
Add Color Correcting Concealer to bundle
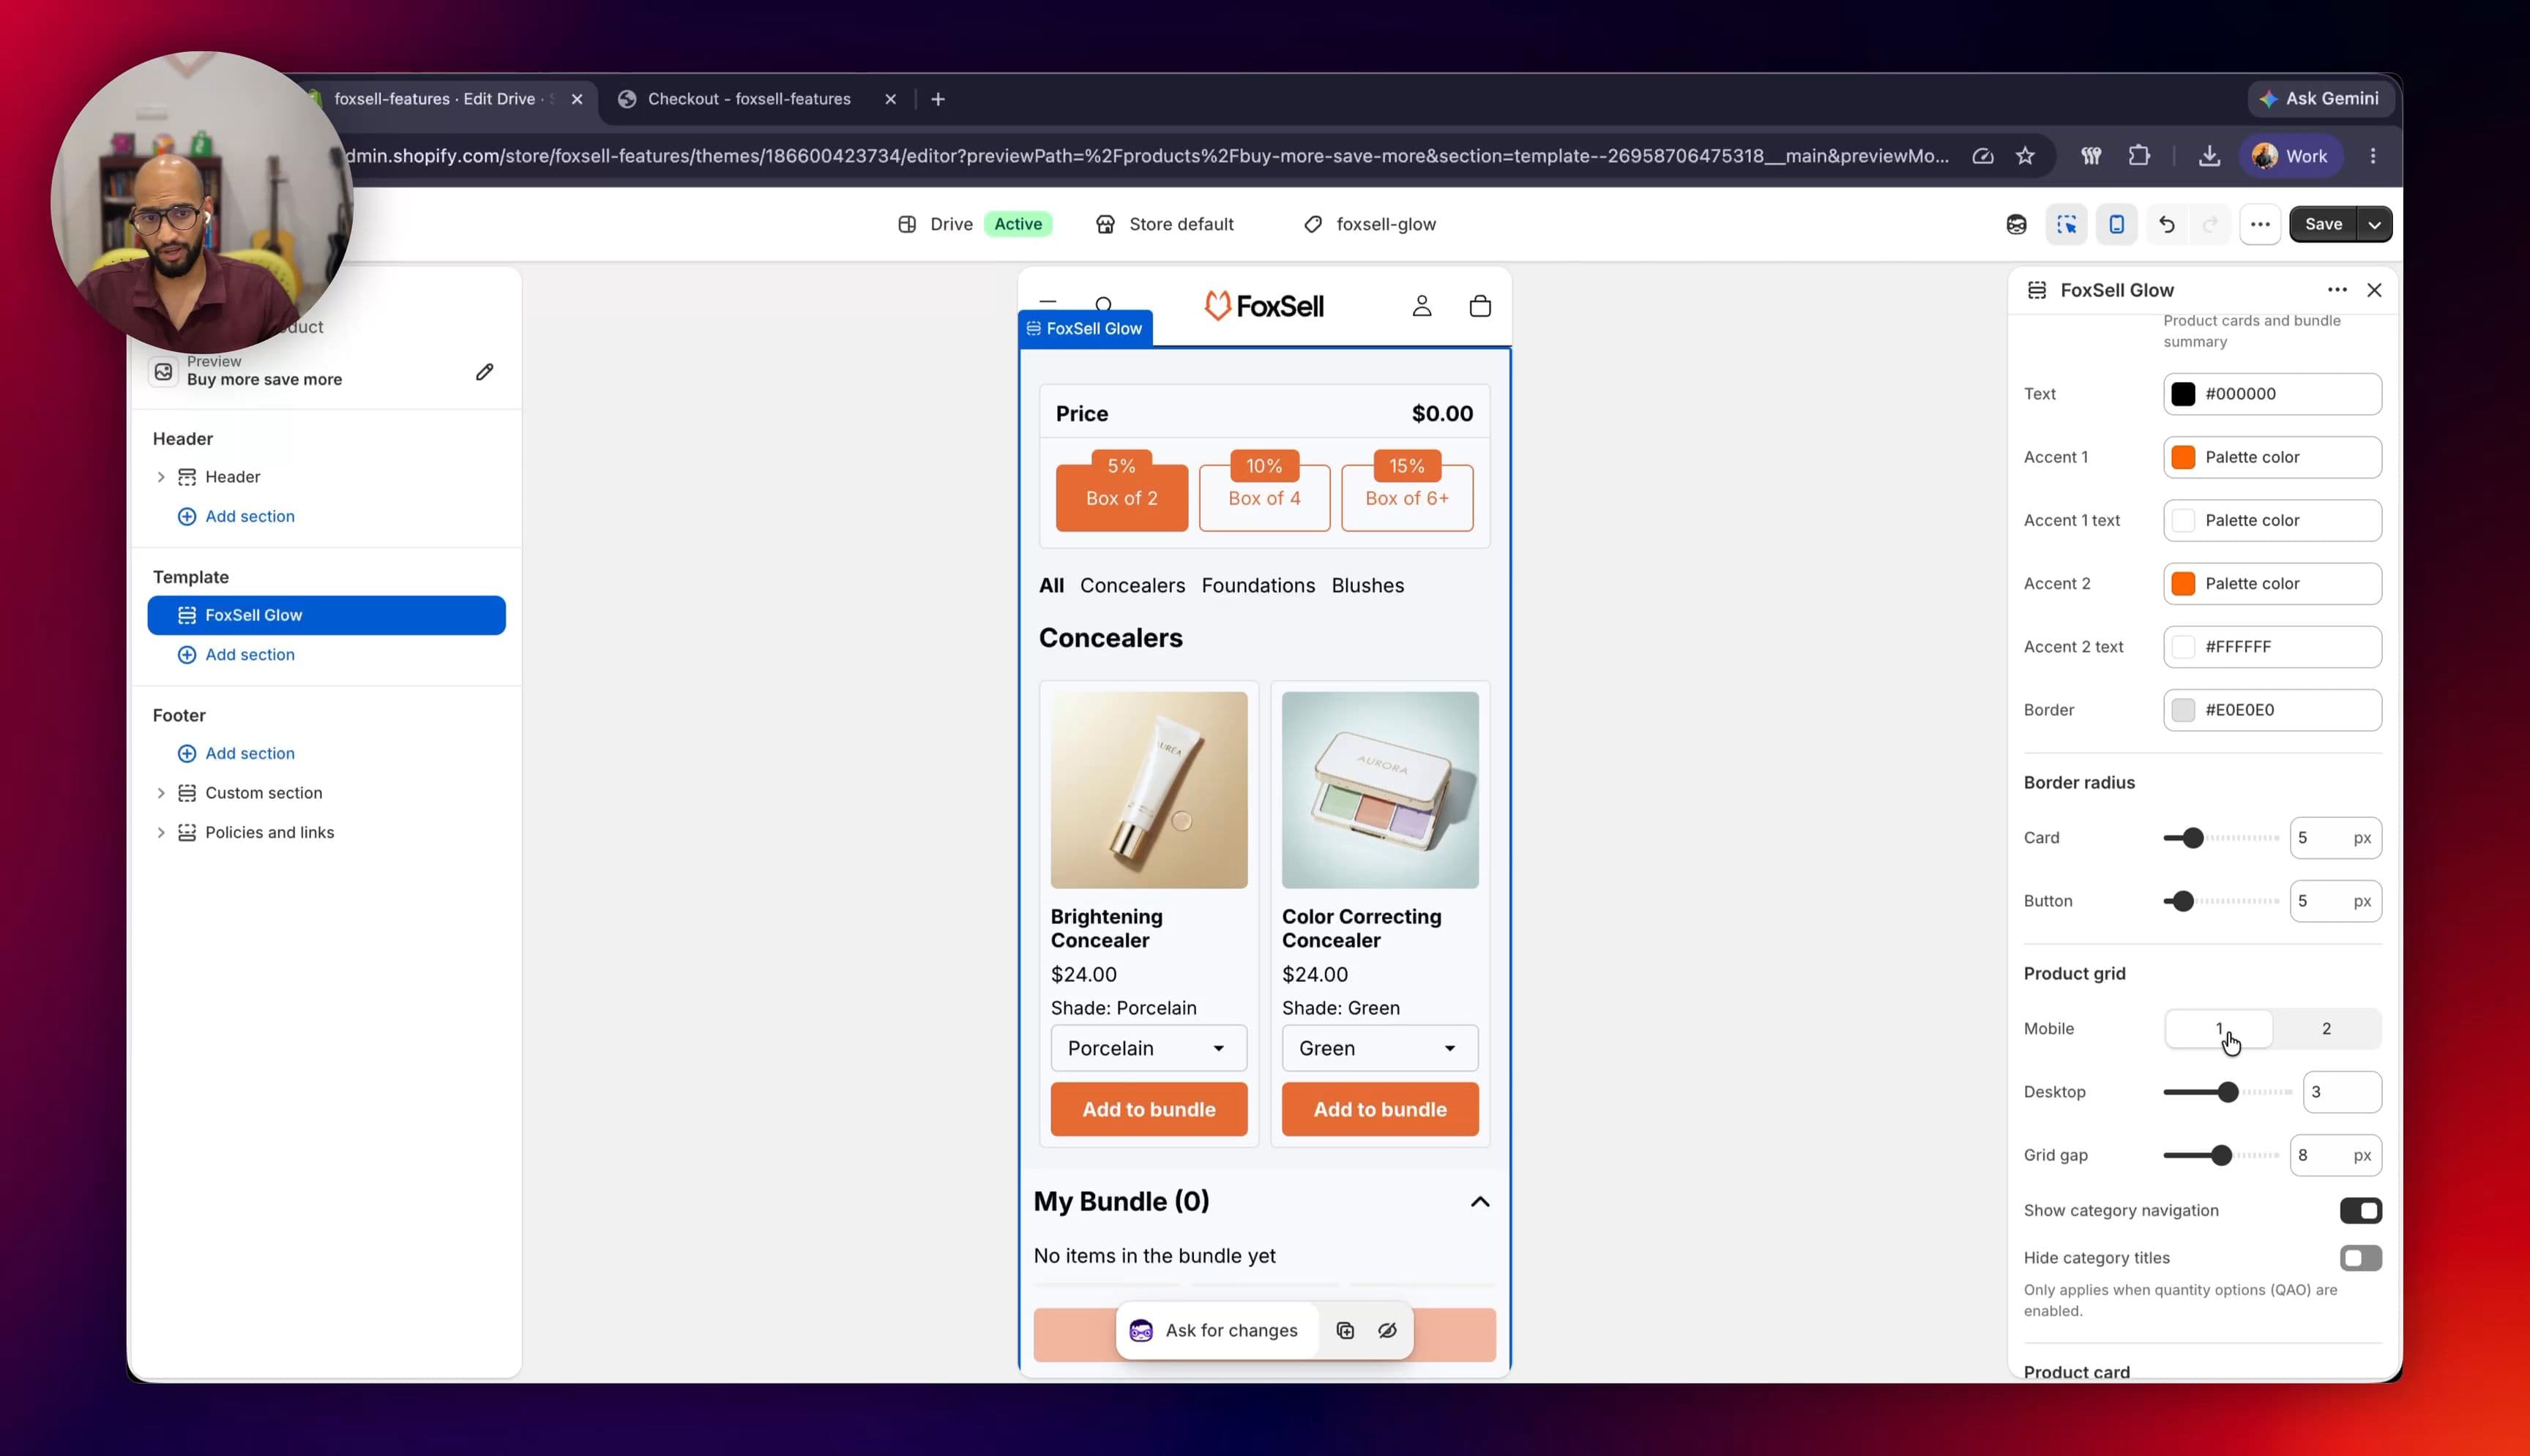click(x=1379, y=1109)
